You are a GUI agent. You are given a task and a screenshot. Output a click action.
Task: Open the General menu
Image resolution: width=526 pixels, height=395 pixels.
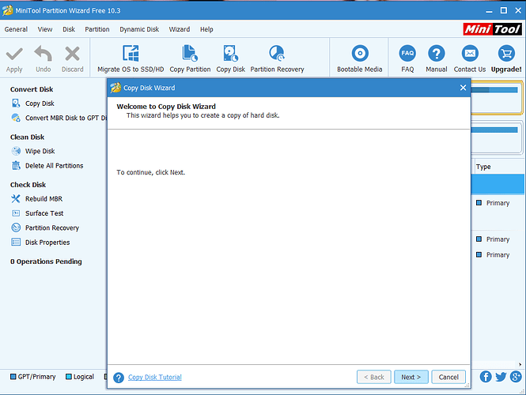(x=16, y=29)
